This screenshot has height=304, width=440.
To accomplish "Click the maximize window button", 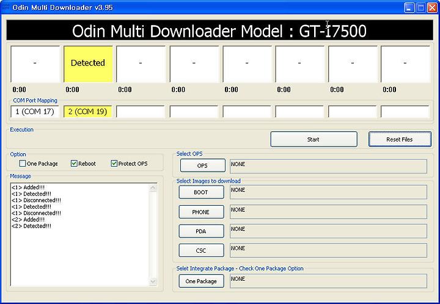I will 420,7.
